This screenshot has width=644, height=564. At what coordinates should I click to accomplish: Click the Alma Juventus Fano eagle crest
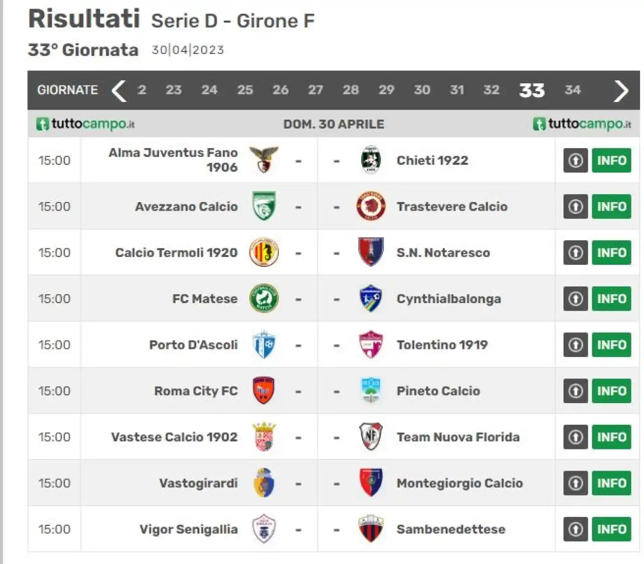[264, 160]
